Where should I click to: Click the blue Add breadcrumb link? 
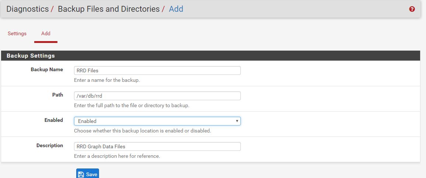[176, 9]
